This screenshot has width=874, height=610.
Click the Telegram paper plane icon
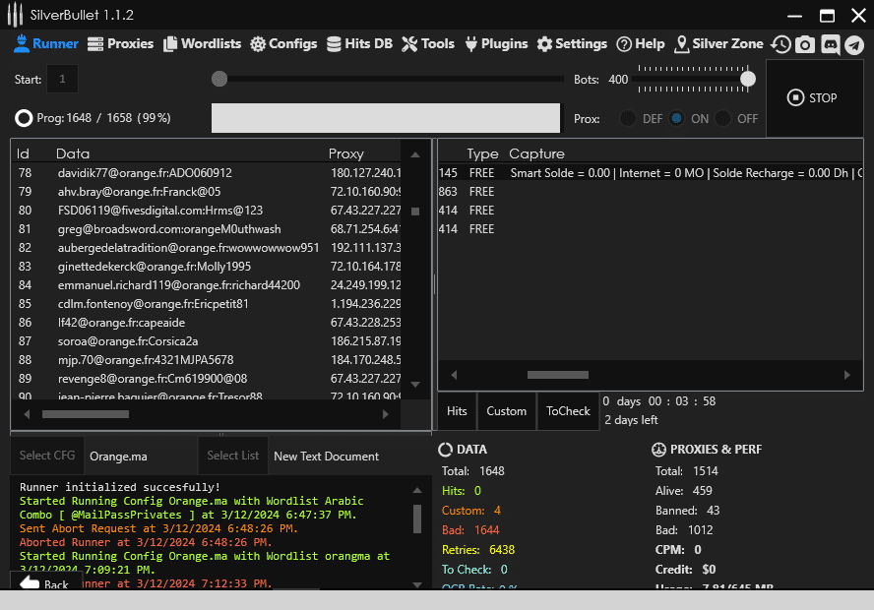point(853,44)
